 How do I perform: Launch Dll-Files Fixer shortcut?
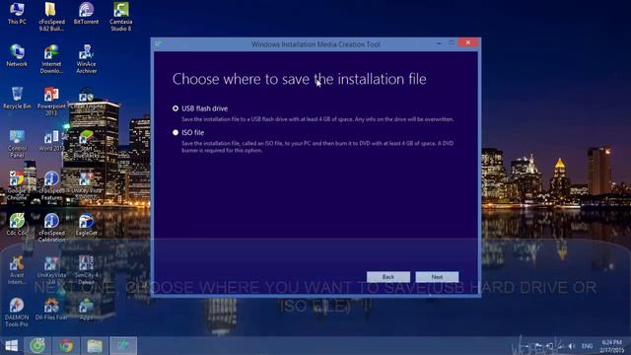tap(51, 309)
